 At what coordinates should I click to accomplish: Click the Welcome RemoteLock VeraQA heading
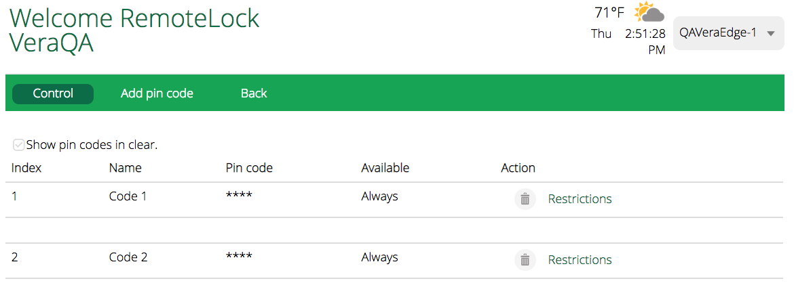(134, 30)
